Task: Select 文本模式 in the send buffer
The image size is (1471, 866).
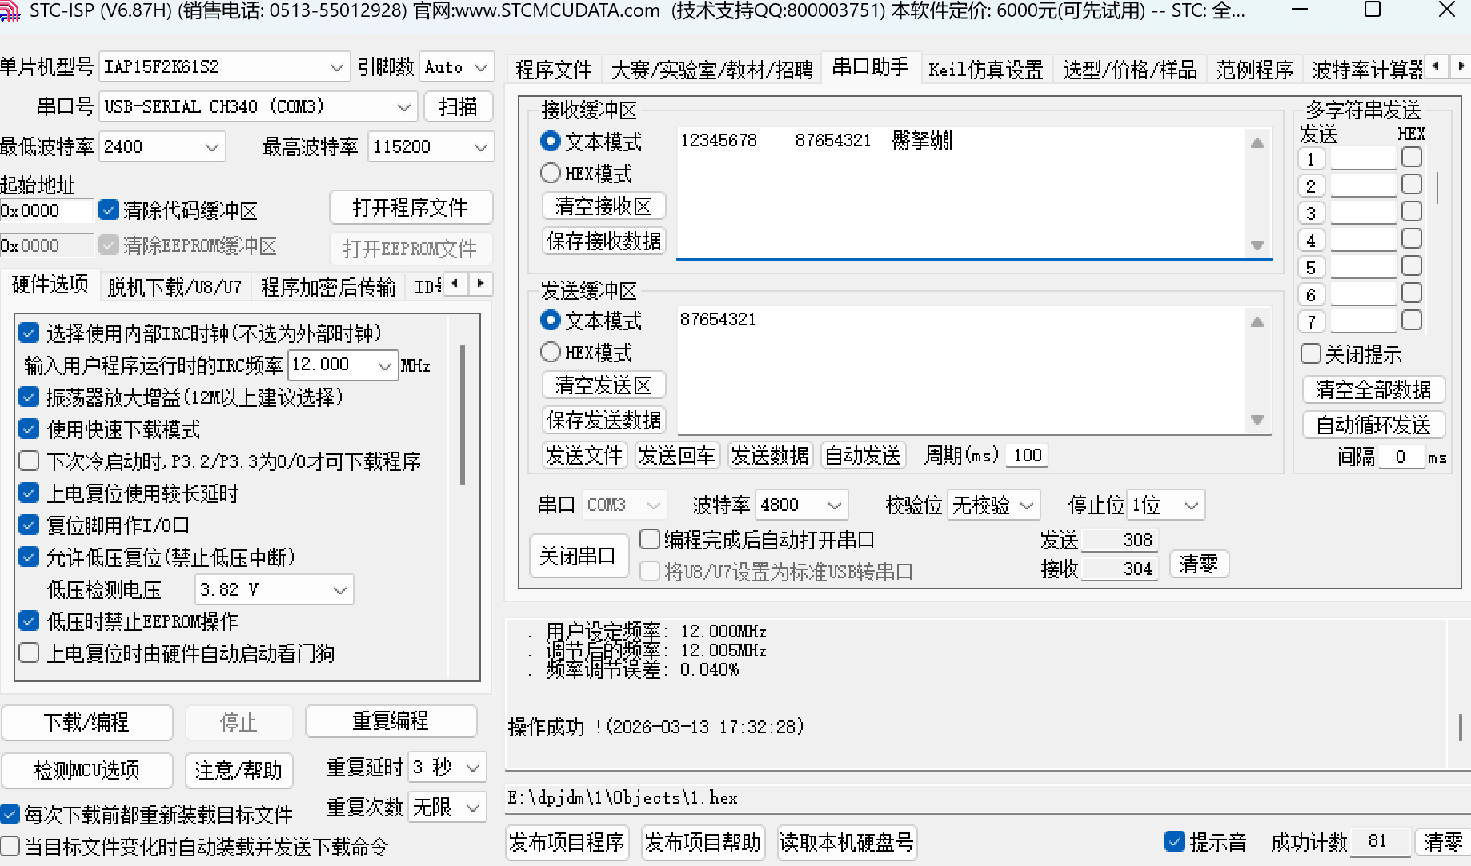Action: [x=551, y=320]
